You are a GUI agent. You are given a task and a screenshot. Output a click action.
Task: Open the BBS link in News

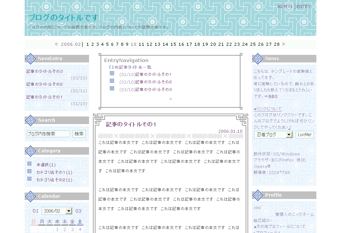click(x=273, y=96)
